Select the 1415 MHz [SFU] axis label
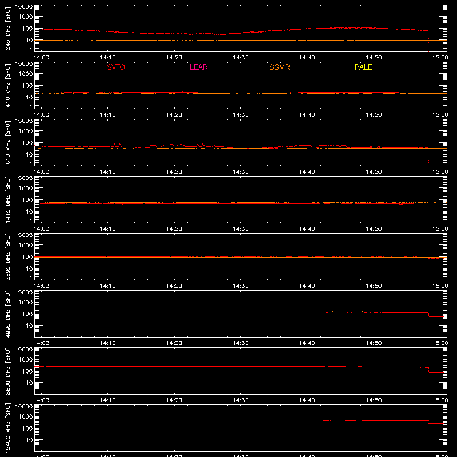Image resolution: width=457 pixels, height=457 pixels. click(x=7, y=200)
